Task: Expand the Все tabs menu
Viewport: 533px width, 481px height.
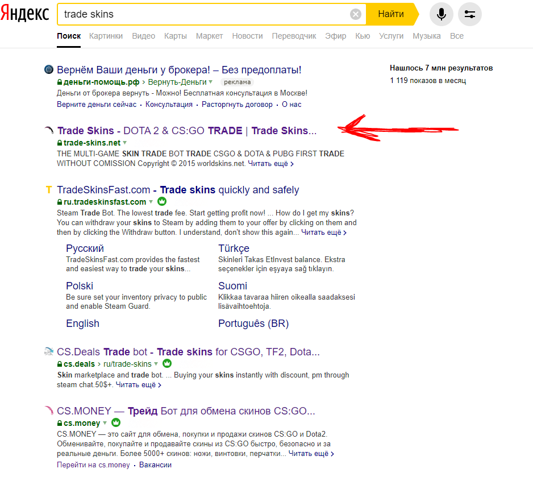Action: pyautogui.click(x=457, y=36)
